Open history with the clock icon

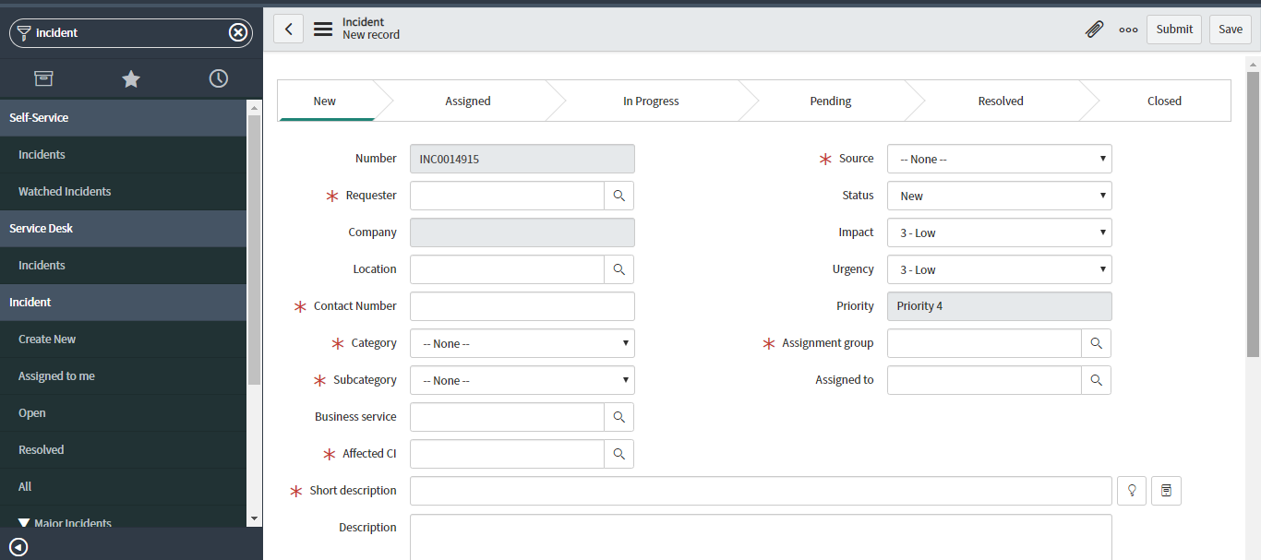point(219,79)
